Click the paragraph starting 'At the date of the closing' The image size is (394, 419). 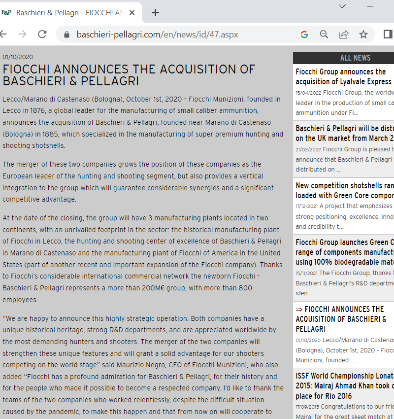click(142, 259)
